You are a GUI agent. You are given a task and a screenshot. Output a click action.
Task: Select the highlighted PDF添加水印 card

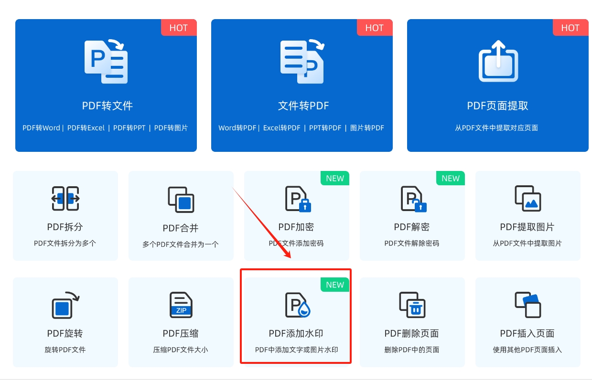[296, 317]
